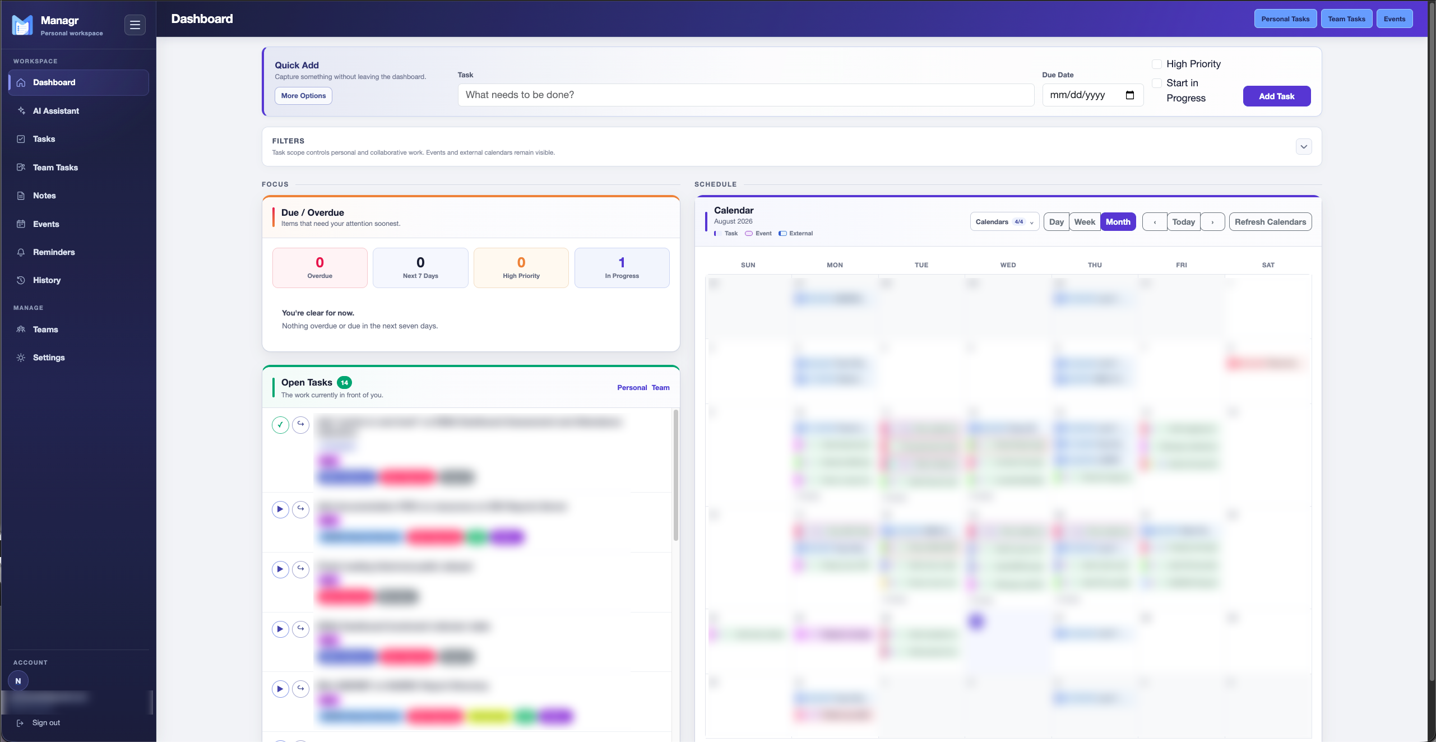This screenshot has width=1436, height=742.
Task: Click the task name input field
Action: (x=746, y=95)
